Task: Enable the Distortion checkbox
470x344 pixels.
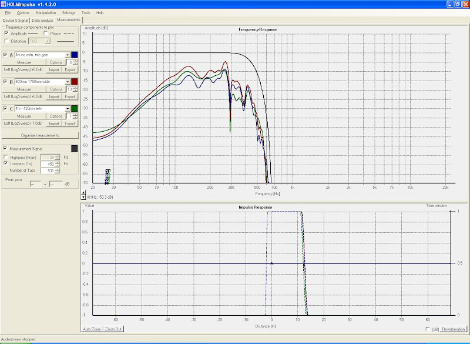Action: click(x=6, y=41)
